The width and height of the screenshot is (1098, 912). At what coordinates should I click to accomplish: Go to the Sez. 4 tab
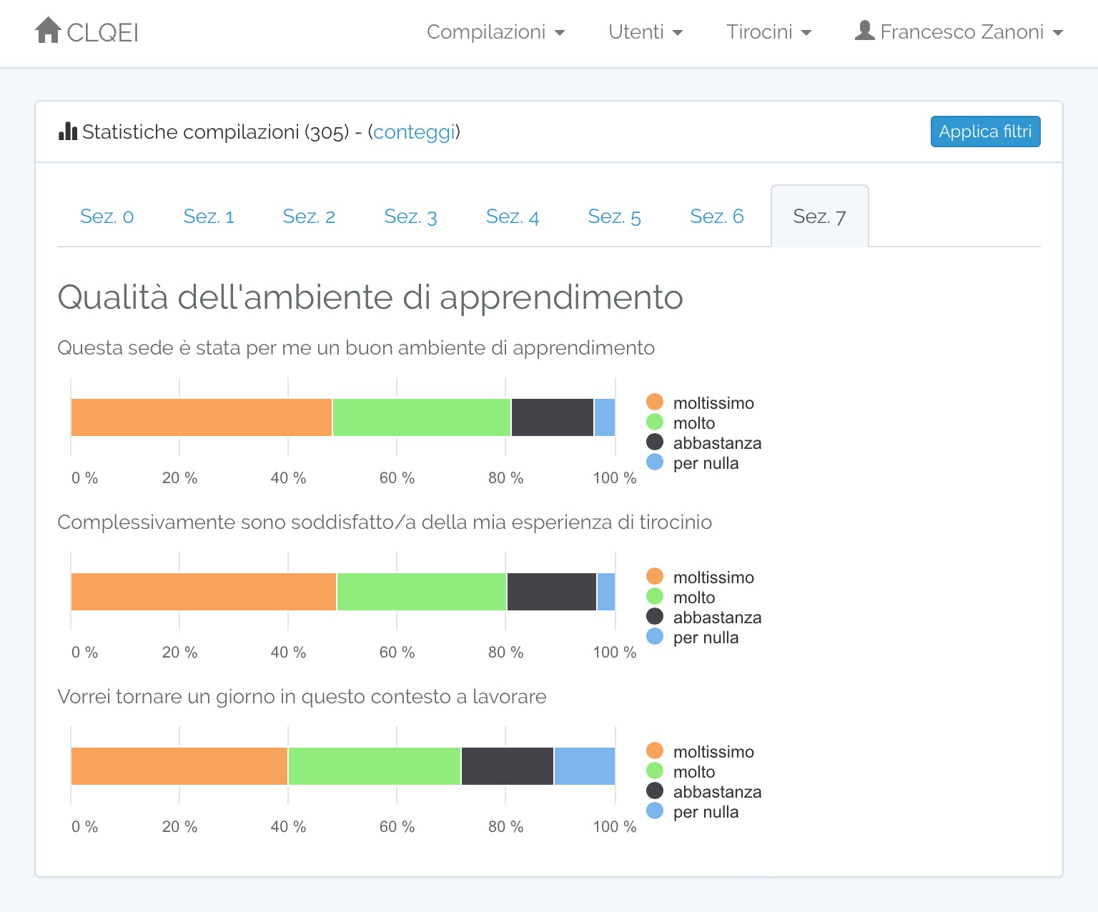pyautogui.click(x=513, y=216)
